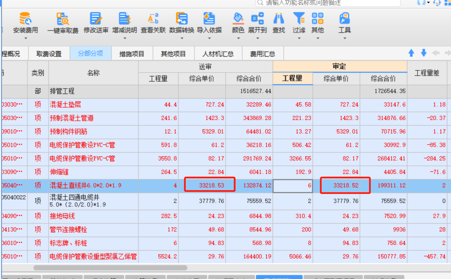Expand the dropdown arrow under 颜色
451x279 pixels.
pos(238,38)
